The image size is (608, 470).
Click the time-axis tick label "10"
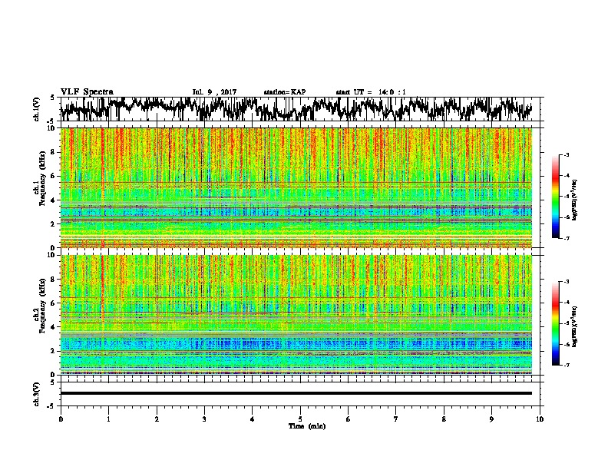coord(540,419)
